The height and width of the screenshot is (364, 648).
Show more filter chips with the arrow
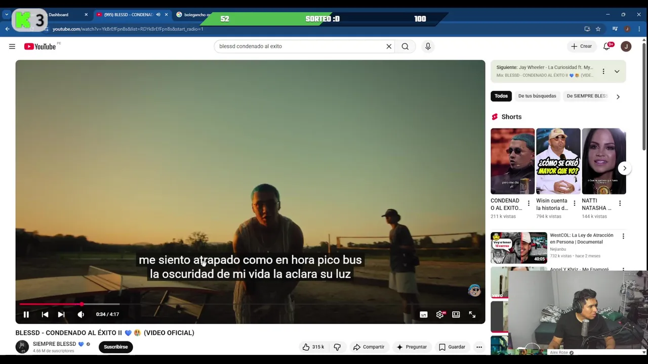[x=618, y=96]
